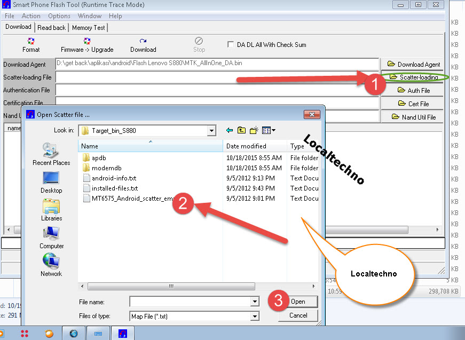Click the Scatter-loading button
The height and width of the screenshot is (340, 465).
point(413,77)
